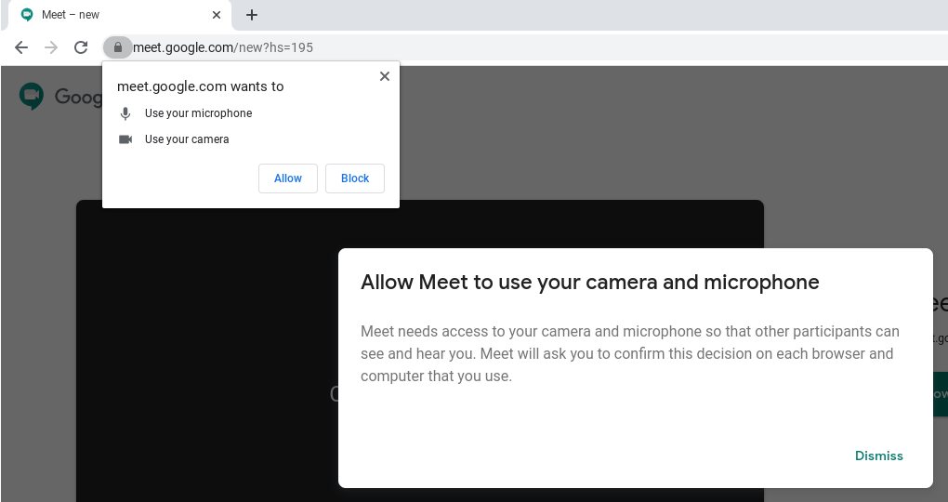Screen dimensions: 948x502
Task: Click the address bar URL
Action: [x=223, y=47]
